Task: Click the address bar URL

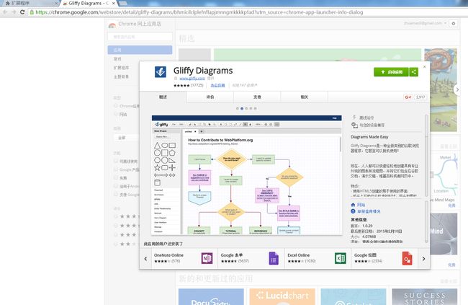Action: pyautogui.click(x=199, y=12)
